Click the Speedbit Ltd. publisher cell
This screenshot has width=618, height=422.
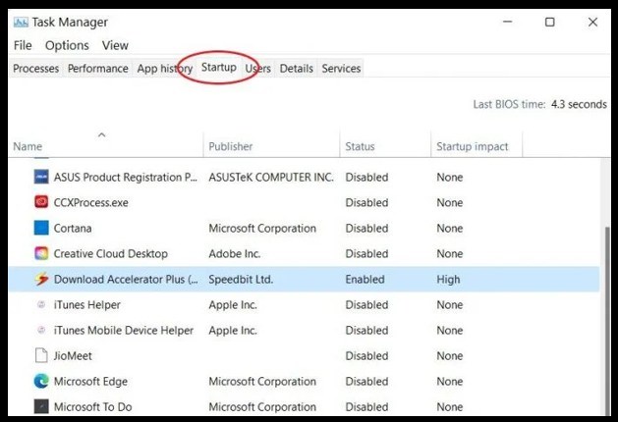coord(241,279)
